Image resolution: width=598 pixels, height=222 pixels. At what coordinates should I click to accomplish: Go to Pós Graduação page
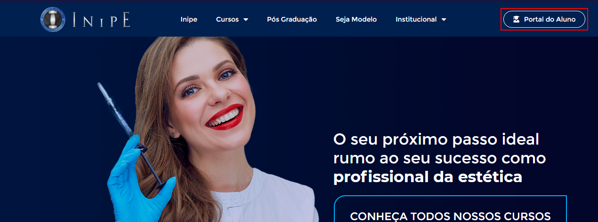point(292,19)
